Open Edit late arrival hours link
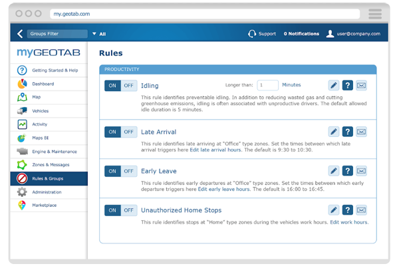 point(215,150)
